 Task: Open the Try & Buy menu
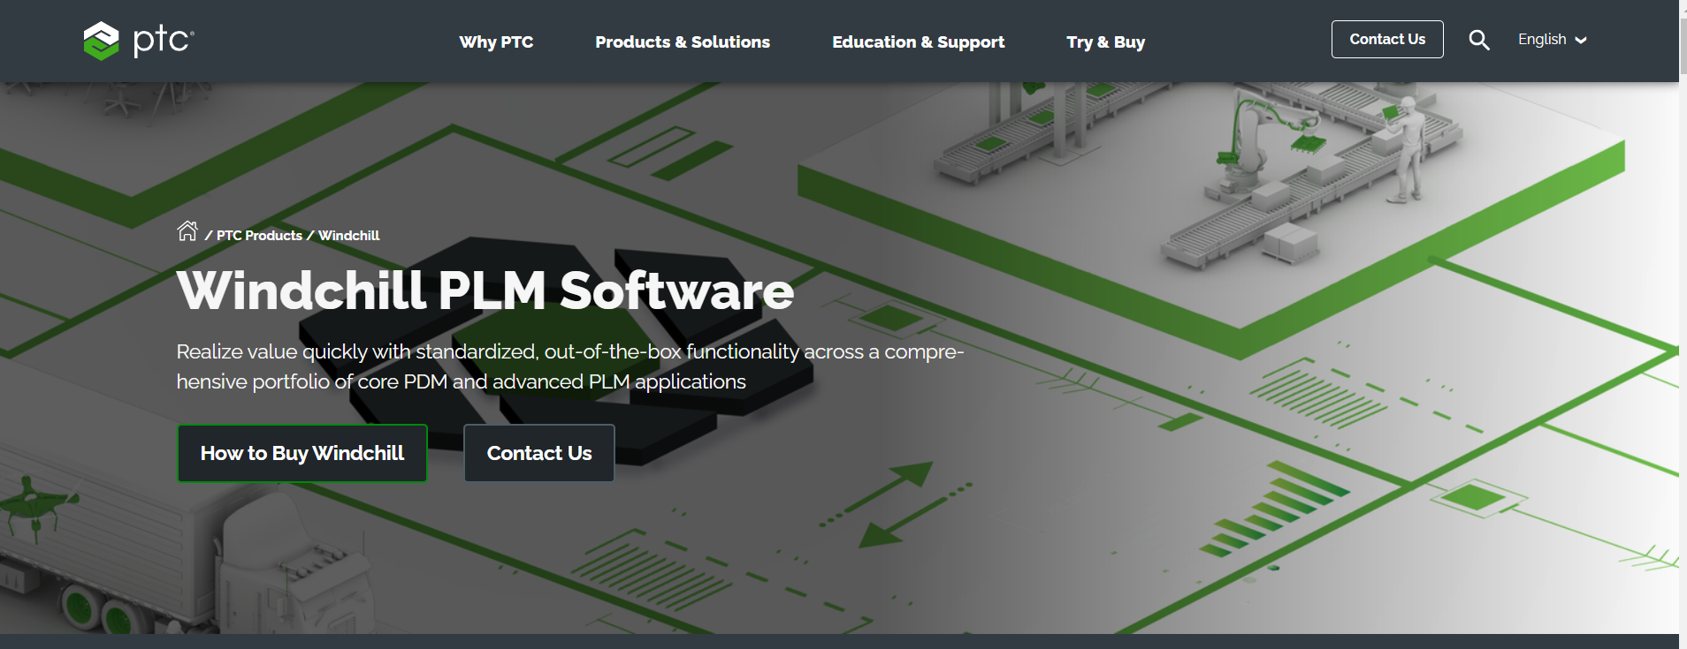[1105, 42]
